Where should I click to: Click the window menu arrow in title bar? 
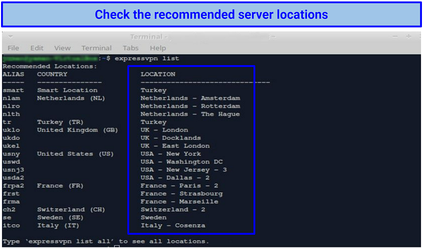tap(10, 36)
